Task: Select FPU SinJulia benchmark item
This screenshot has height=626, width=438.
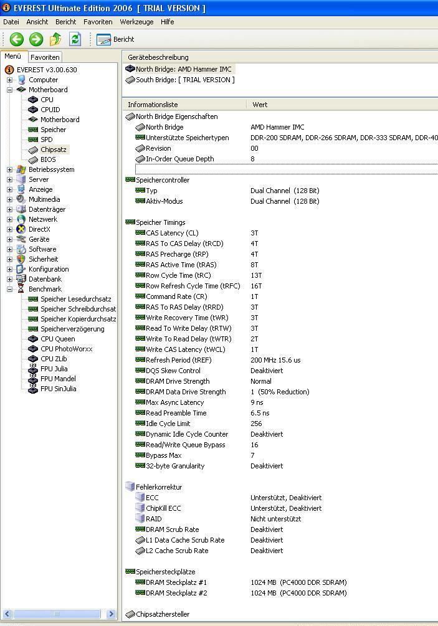Action: point(59,389)
